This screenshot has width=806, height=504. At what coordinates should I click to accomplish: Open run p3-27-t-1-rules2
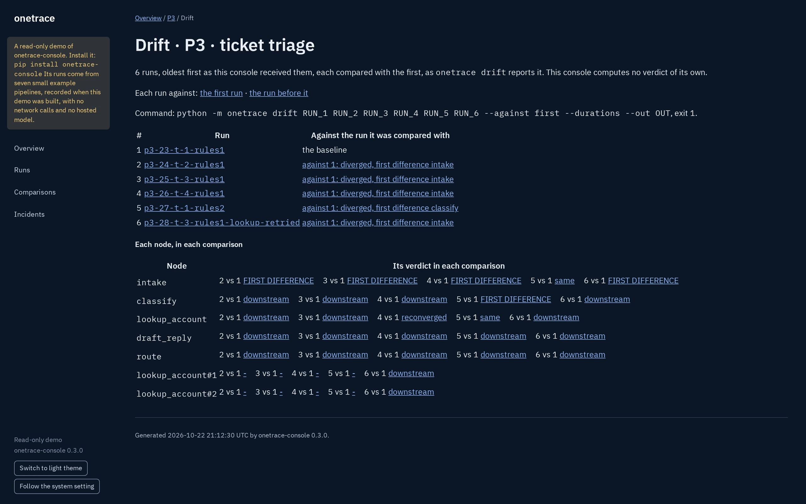(x=184, y=208)
